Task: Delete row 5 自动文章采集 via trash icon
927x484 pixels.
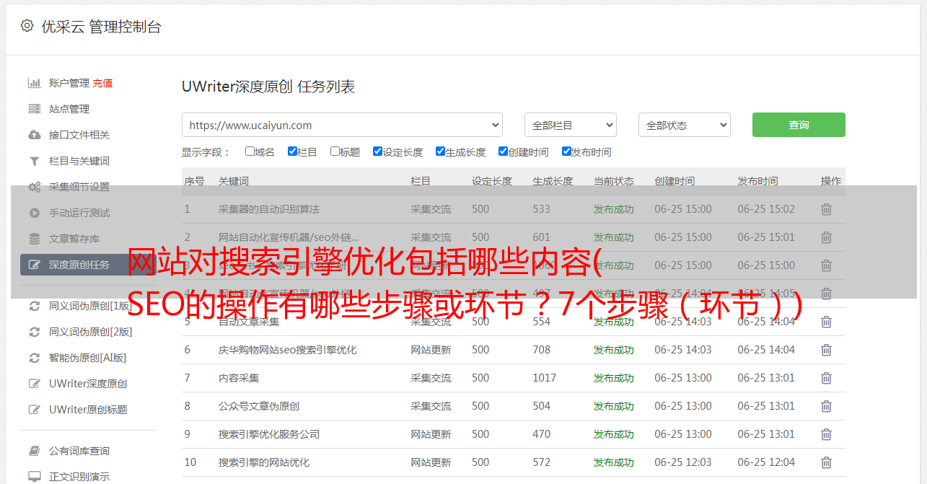Action: point(827,322)
